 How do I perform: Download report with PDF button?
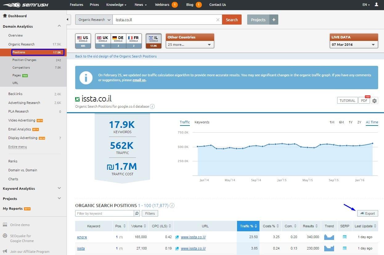point(364,101)
